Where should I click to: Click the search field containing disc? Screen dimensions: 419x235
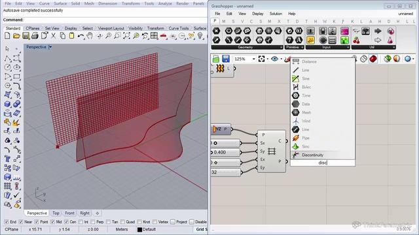point(323,163)
